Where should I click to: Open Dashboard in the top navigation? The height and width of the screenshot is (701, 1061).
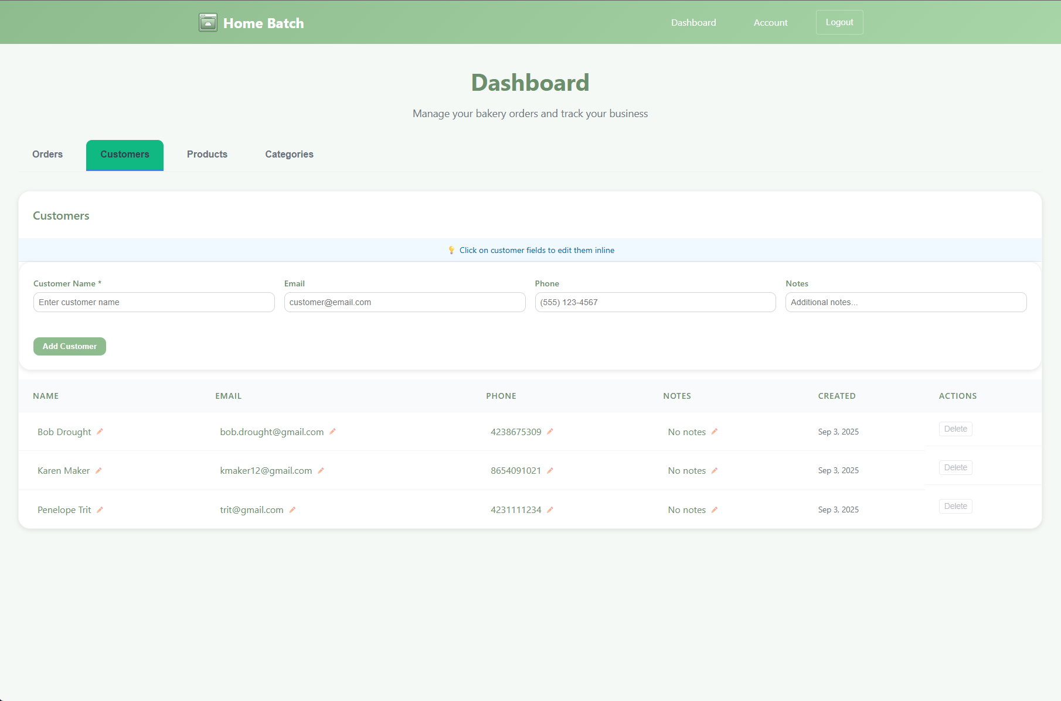693,22
